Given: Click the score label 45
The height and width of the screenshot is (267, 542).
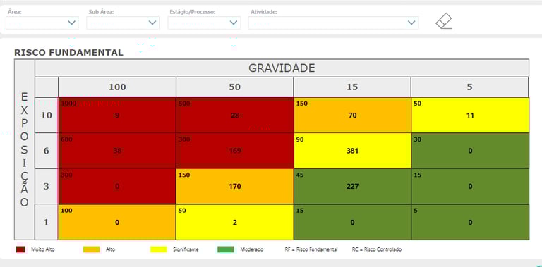Looking at the screenshot, I should tap(300, 175).
